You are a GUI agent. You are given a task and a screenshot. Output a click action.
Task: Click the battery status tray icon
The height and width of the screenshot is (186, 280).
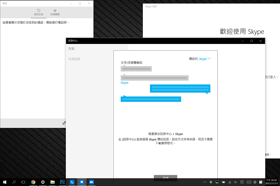click(x=223, y=182)
